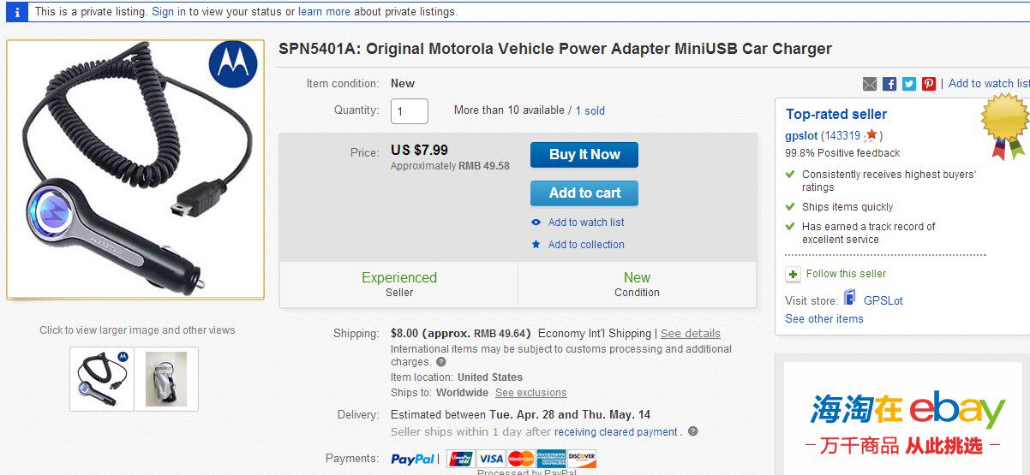
Task: Click the email share envelope icon
Action: tap(870, 84)
